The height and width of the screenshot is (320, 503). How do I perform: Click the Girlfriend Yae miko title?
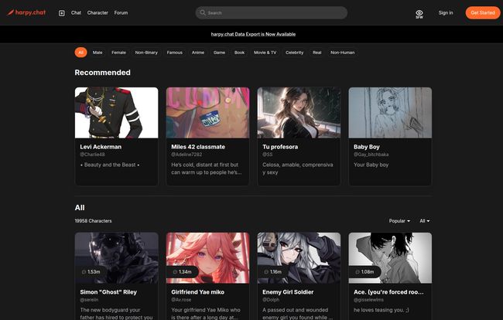pyautogui.click(x=197, y=292)
